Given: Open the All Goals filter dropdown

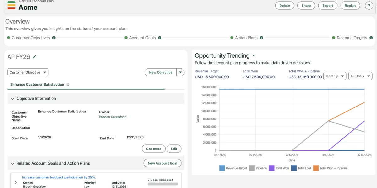Looking at the screenshot, I should [360, 76].
